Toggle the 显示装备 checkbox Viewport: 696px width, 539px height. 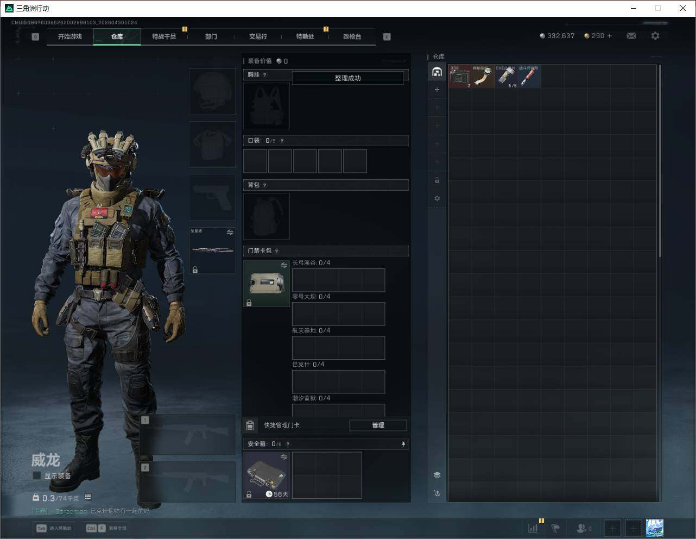tap(37, 476)
